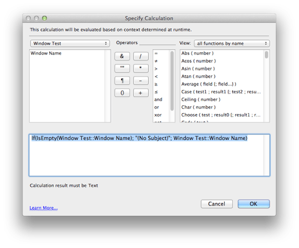Insert the plus operator

[x=141, y=93]
